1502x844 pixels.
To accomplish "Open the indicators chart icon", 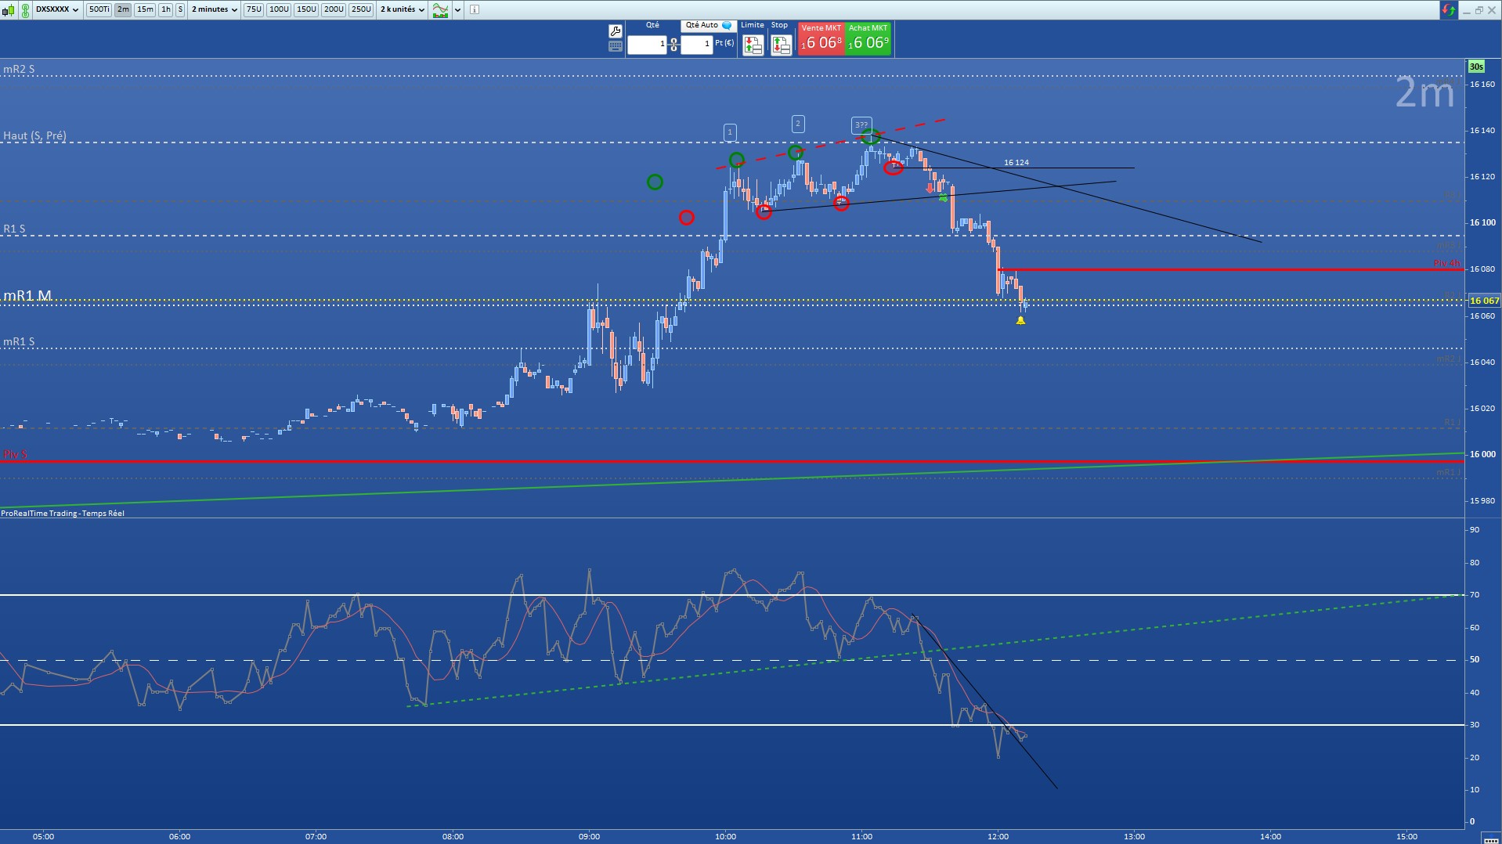I will click(441, 10).
